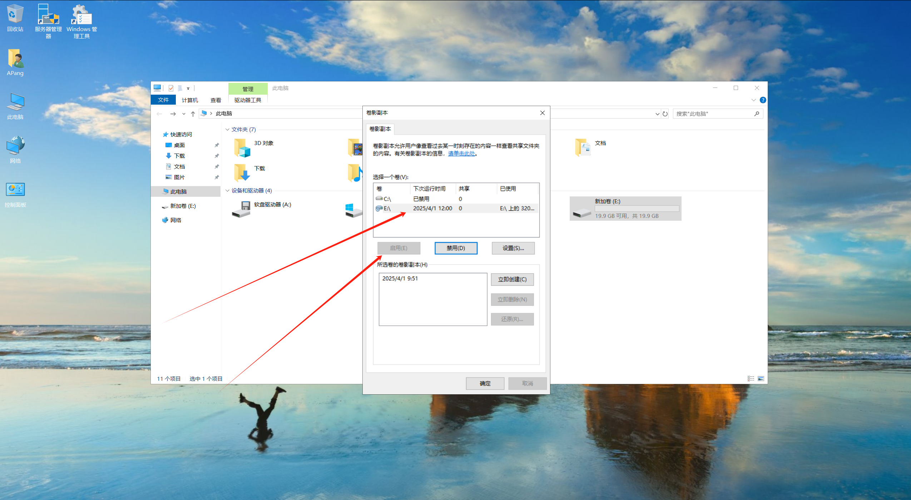Click the blue help question mark icon

click(x=763, y=100)
